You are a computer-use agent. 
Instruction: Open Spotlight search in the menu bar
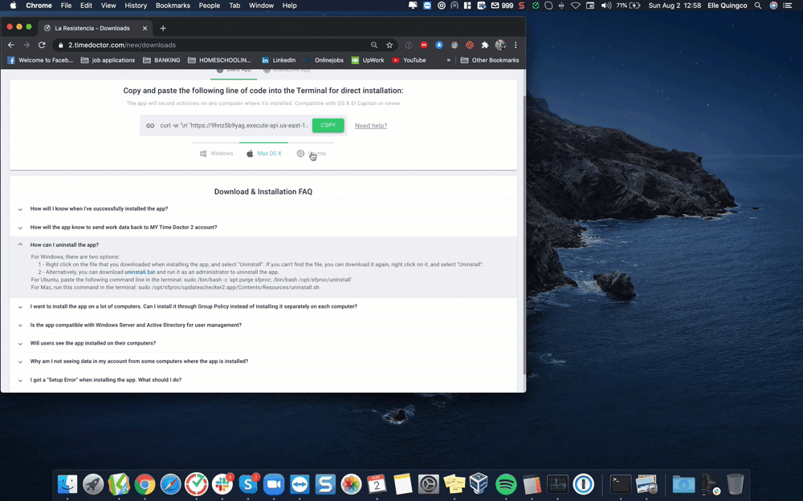[757, 6]
